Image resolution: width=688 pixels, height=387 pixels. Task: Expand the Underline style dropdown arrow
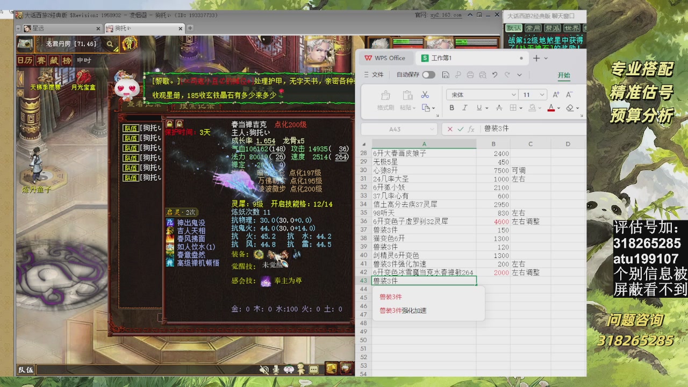coord(486,108)
